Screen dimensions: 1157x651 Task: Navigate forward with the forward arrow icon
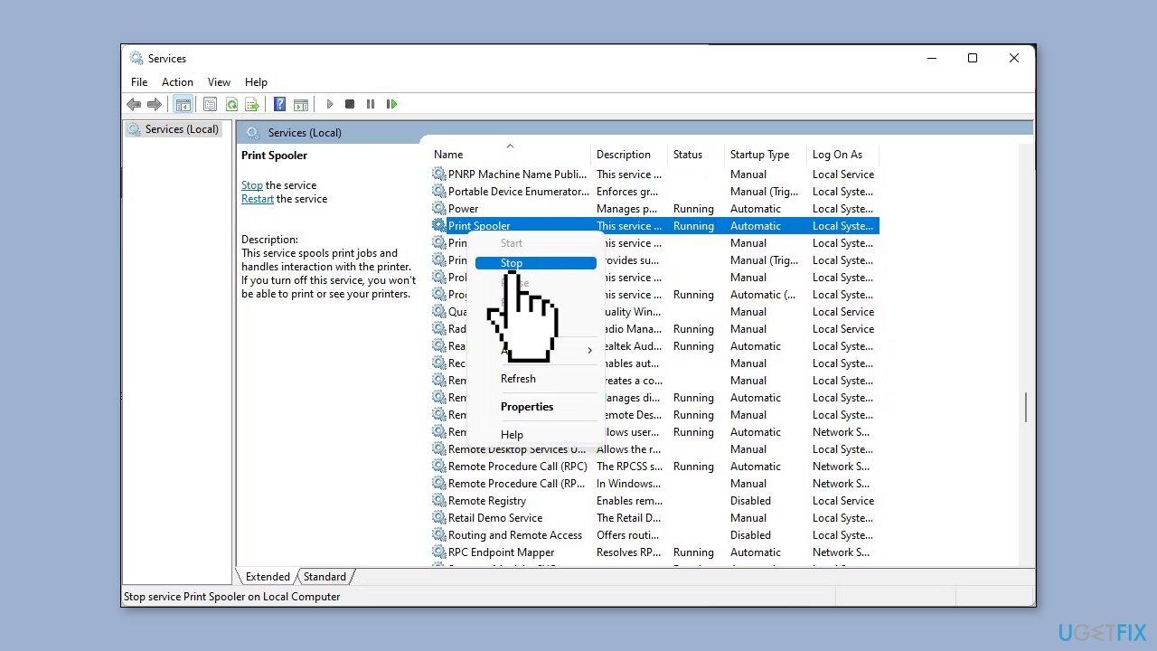(x=155, y=104)
